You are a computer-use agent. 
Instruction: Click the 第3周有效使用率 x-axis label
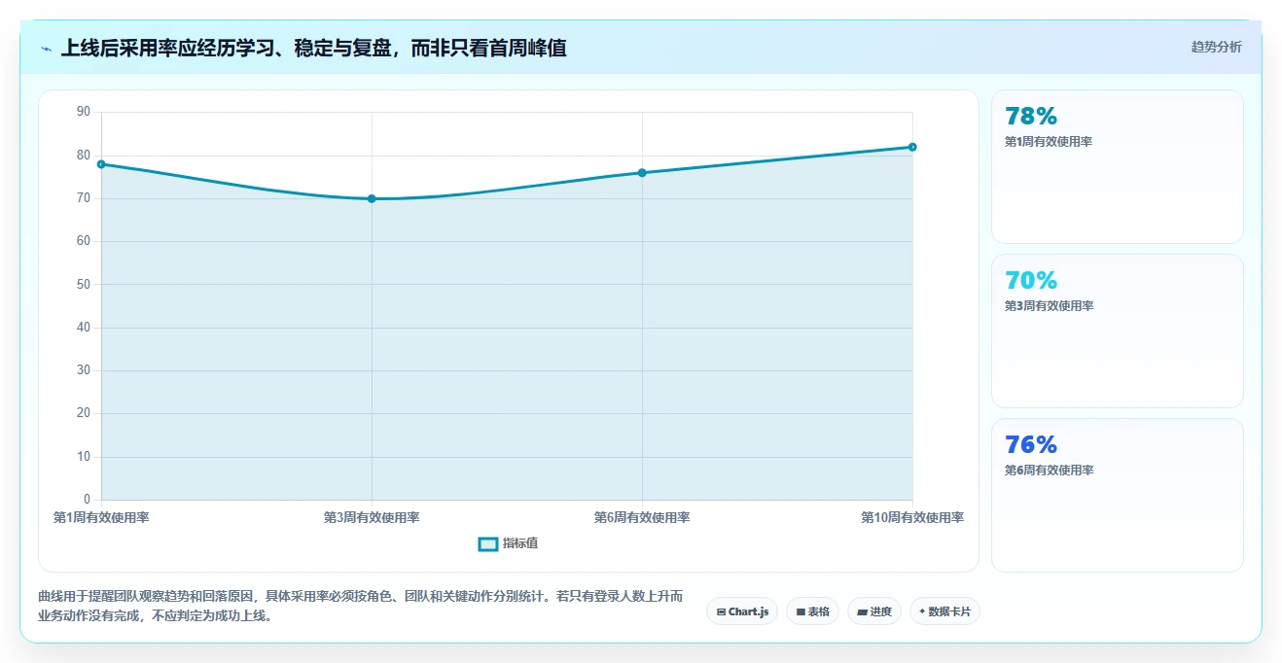[372, 518]
